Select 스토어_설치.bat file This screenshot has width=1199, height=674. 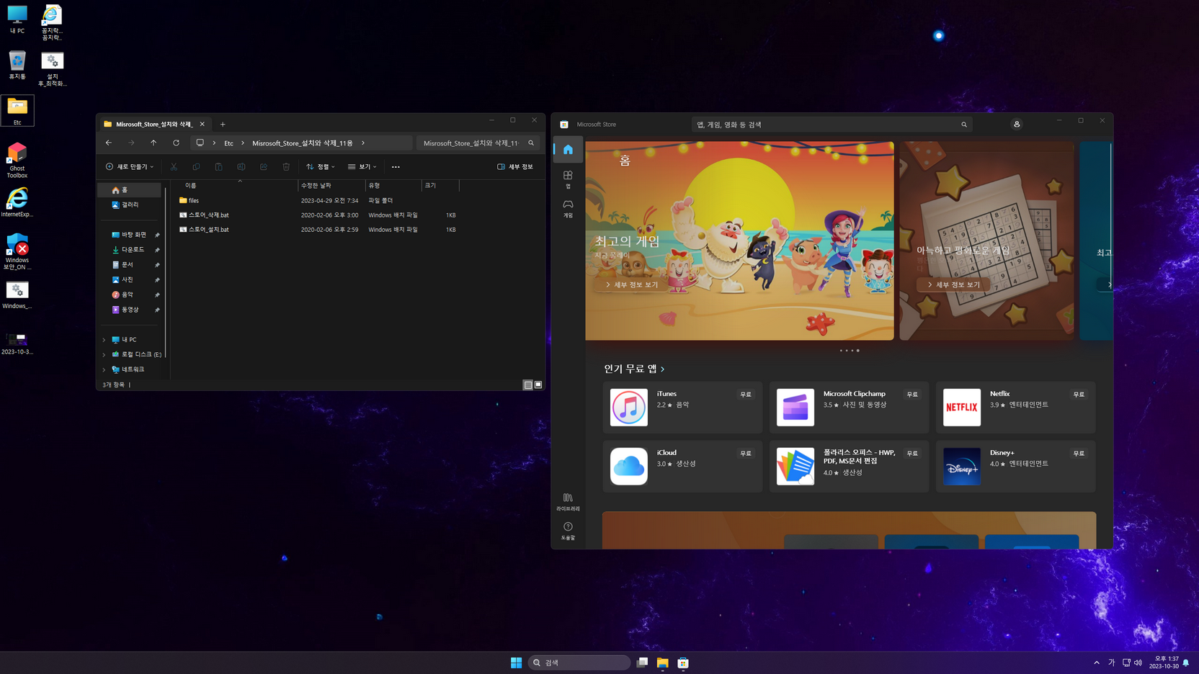318,230
